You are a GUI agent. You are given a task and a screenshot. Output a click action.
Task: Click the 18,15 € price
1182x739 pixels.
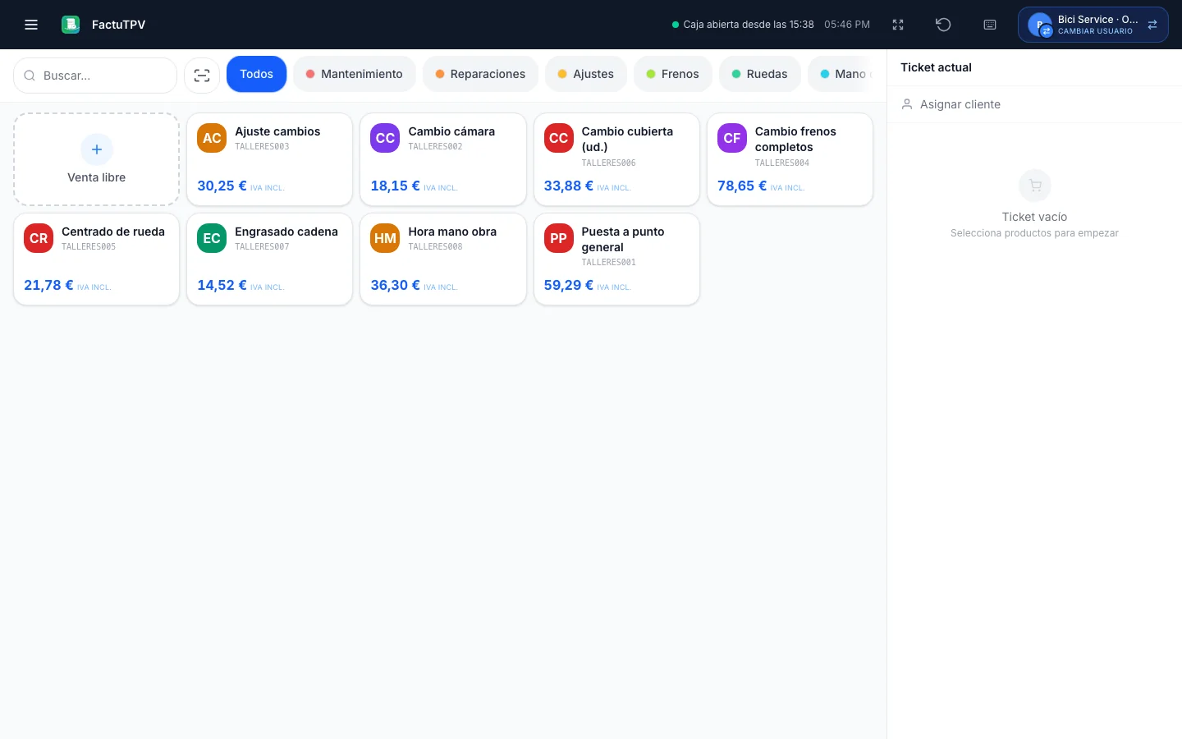point(395,186)
